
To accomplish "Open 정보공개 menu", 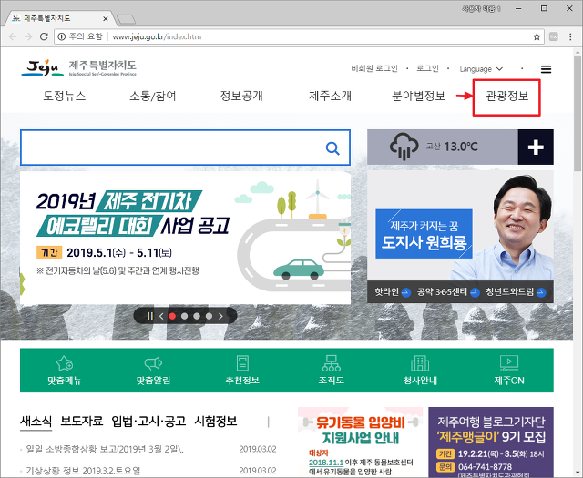I will click(241, 96).
